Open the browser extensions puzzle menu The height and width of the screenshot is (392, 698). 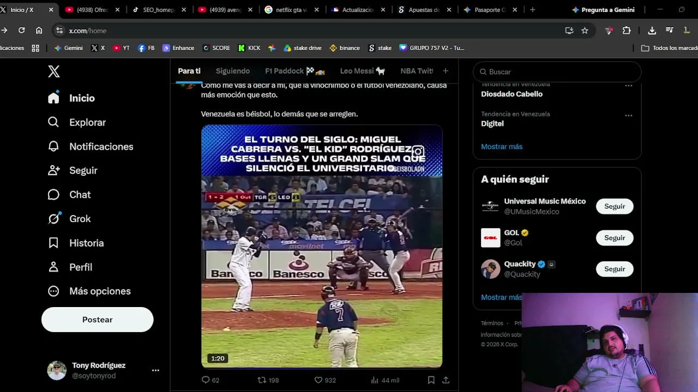(627, 30)
